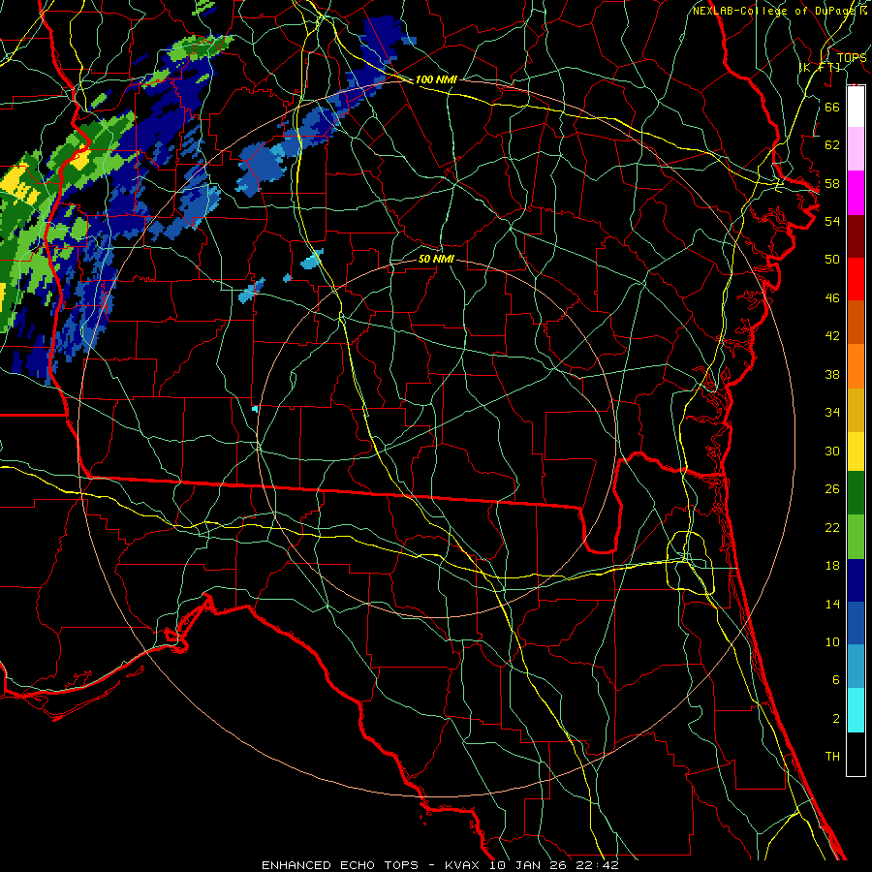Click the "100 NMI" range ring label
The image size is (872, 872).
pos(436,79)
